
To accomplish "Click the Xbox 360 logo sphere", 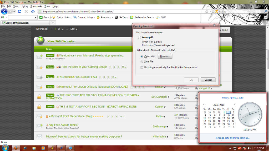I will 40,40.
